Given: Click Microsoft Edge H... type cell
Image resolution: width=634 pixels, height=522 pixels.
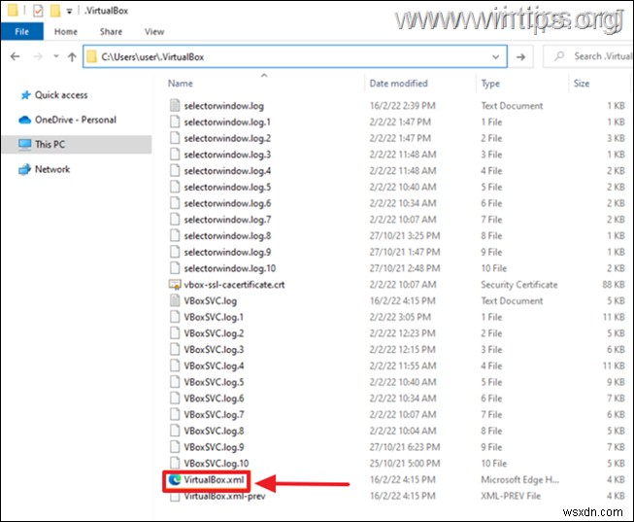Looking at the screenshot, I should click(520, 480).
